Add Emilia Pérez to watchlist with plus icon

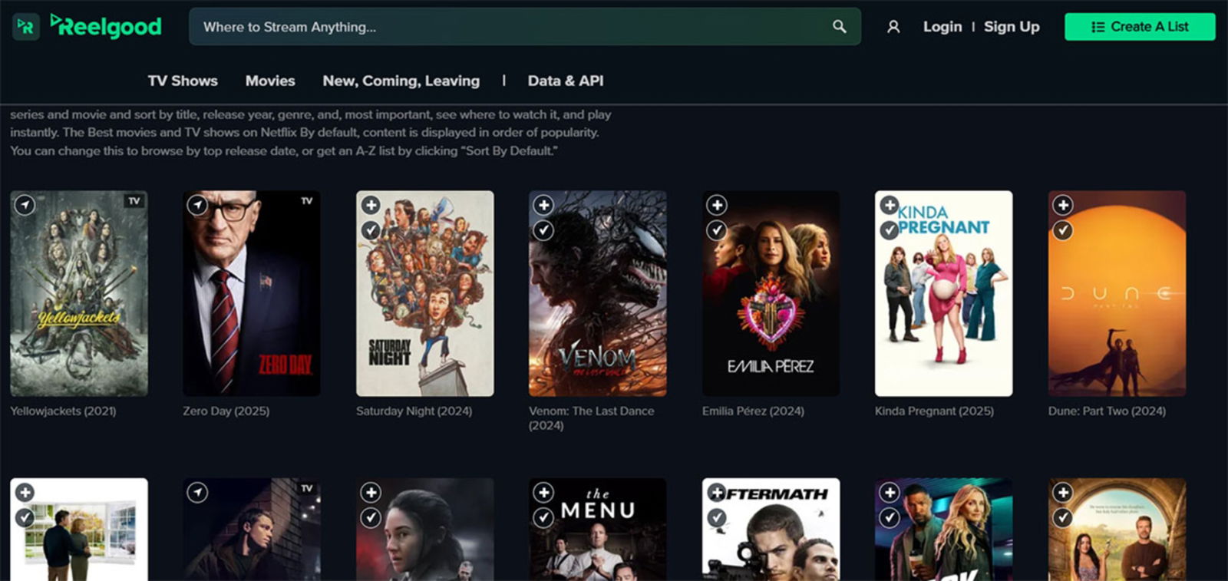pyautogui.click(x=717, y=205)
